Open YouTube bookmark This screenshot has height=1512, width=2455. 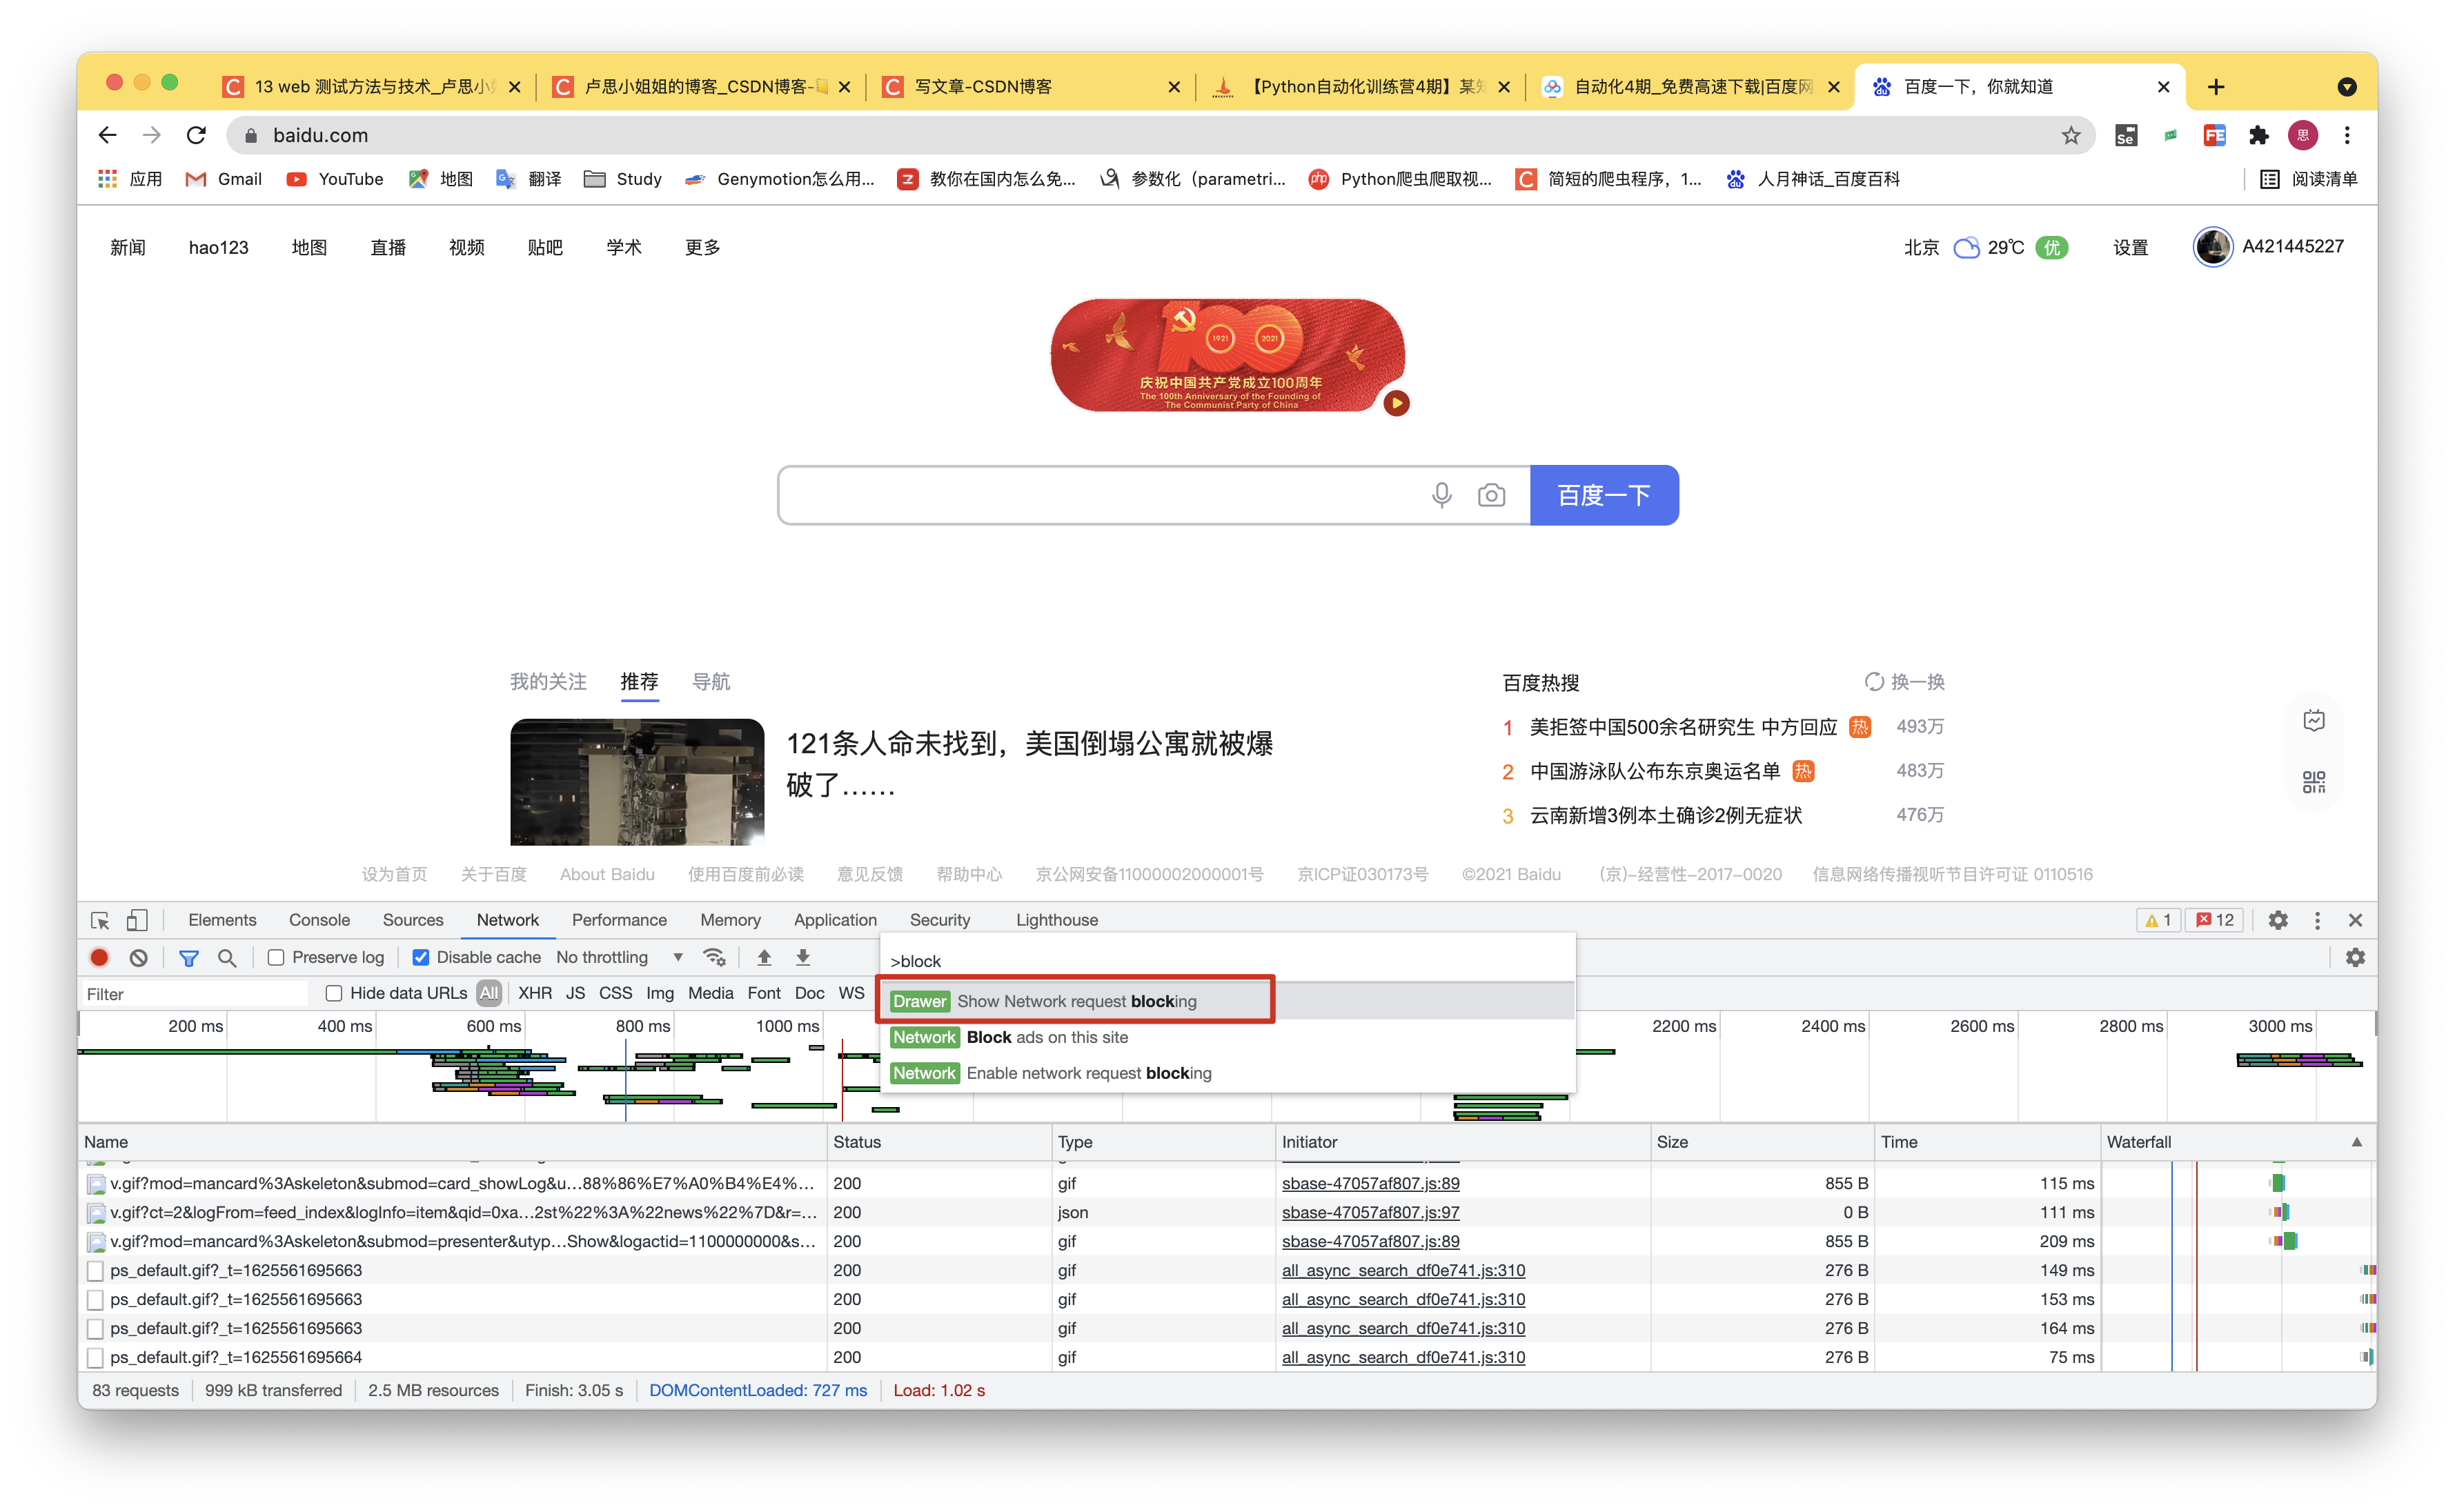pyautogui.click(x=335, y=179)
